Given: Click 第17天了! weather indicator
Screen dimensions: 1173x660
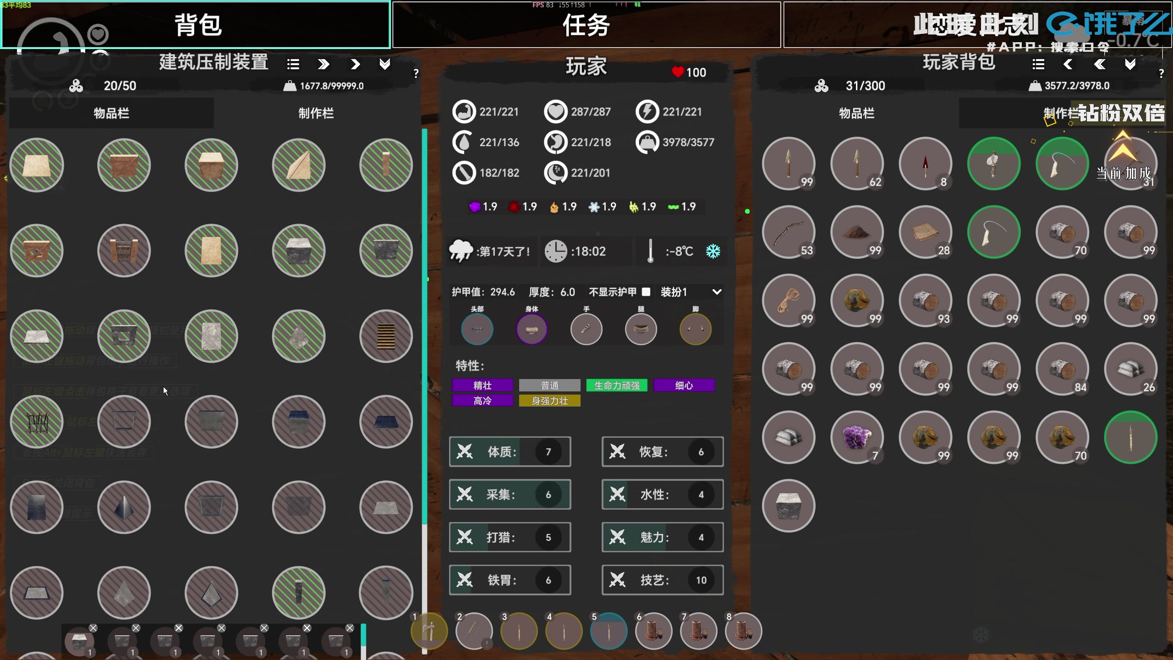Looking at the screenshot, I should (x=492, y=251).
